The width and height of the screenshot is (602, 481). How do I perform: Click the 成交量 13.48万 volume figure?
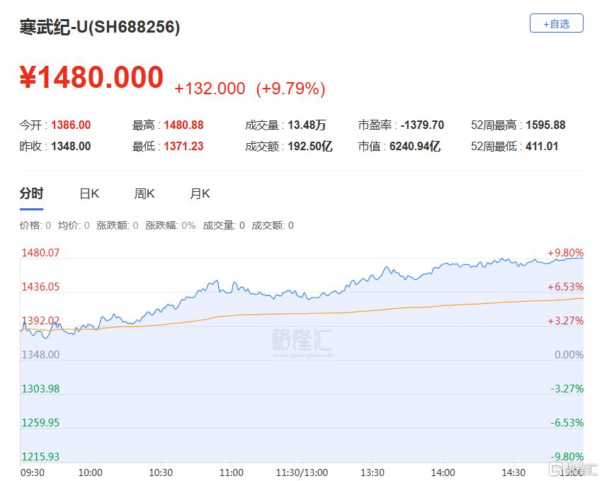point(307,125)
